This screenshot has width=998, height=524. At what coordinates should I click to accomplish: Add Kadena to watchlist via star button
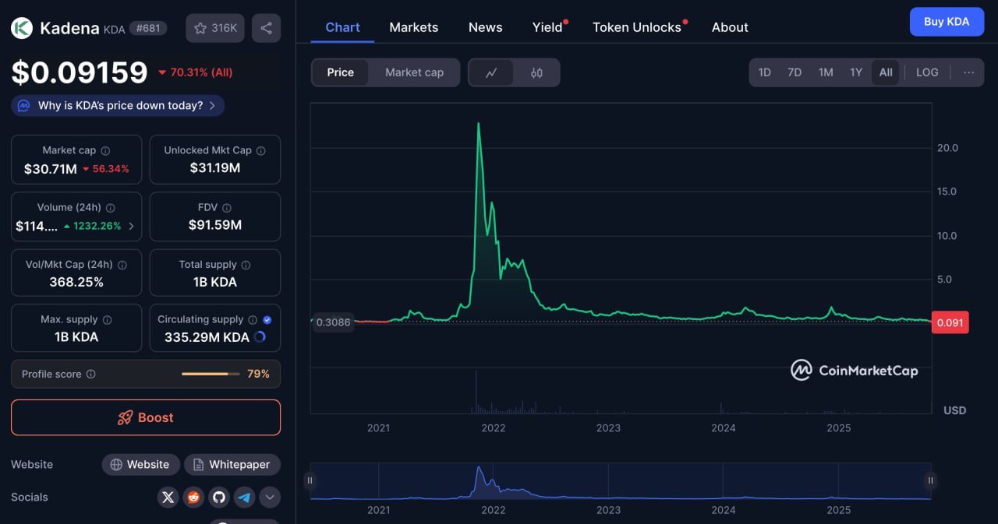(214, 28)
